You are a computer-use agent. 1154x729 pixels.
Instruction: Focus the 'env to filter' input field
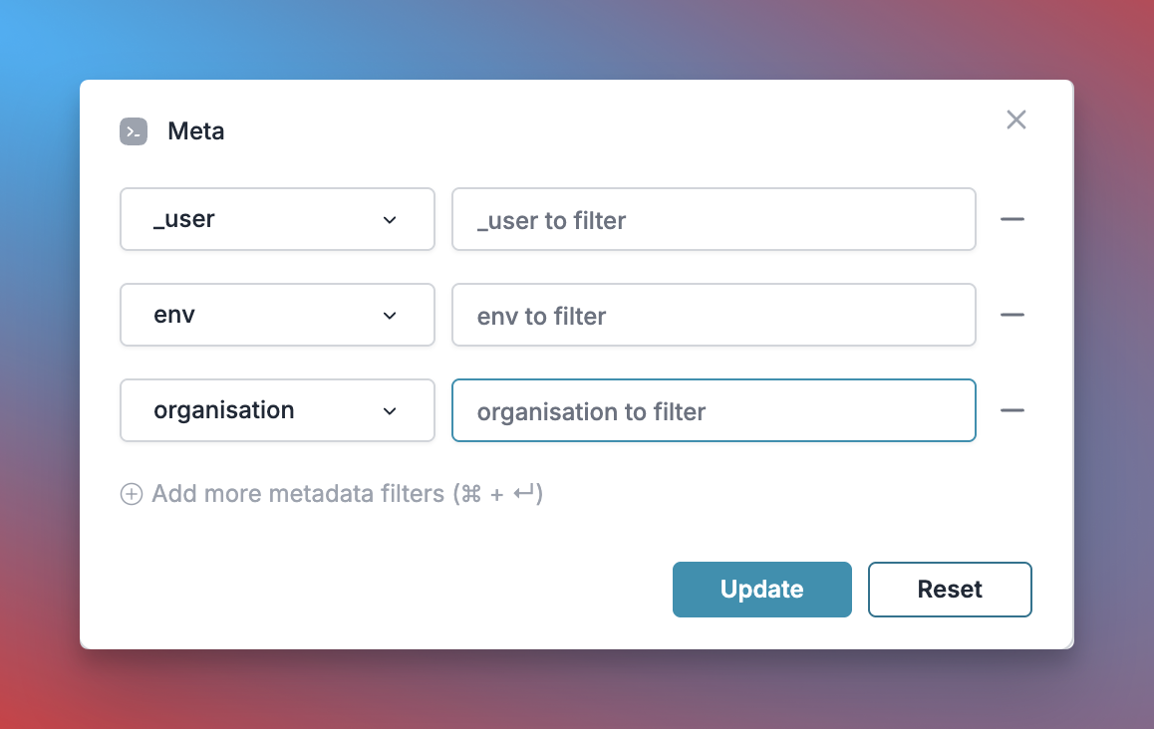[714, 315]
